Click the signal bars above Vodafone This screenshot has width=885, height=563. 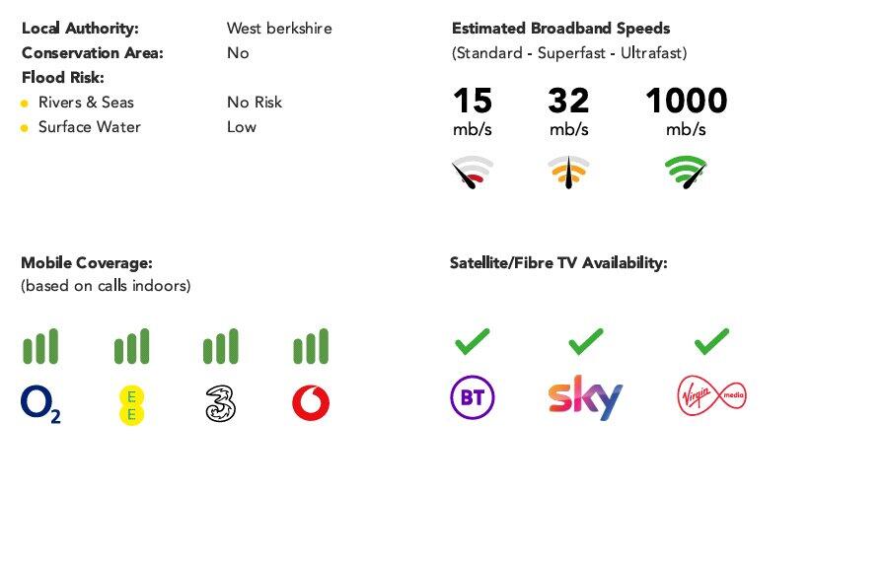coord(311,346)
